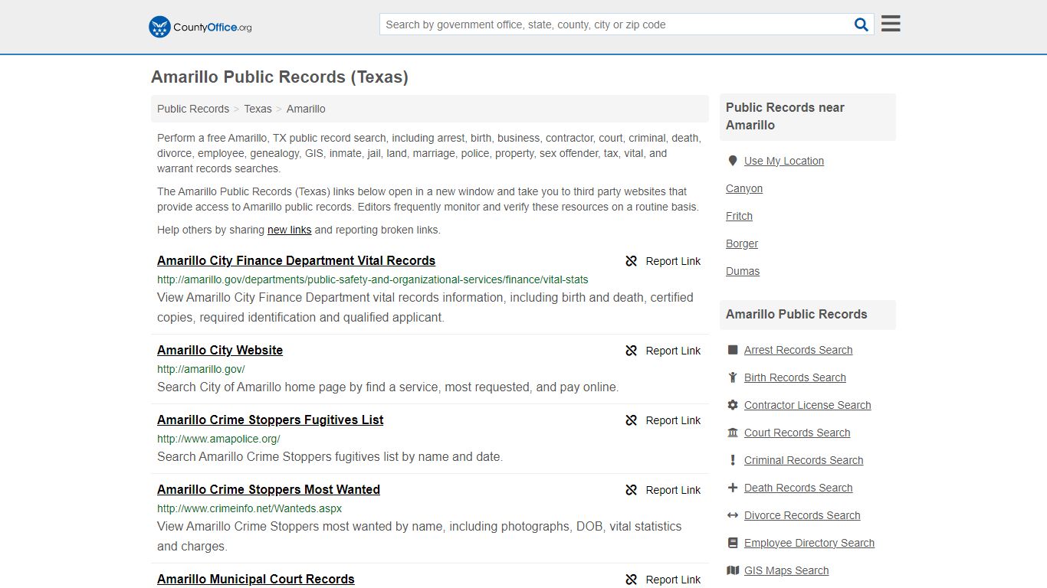Open Employee Directory Search
Screen dimensions: 1047x588
tap(809, 543)
